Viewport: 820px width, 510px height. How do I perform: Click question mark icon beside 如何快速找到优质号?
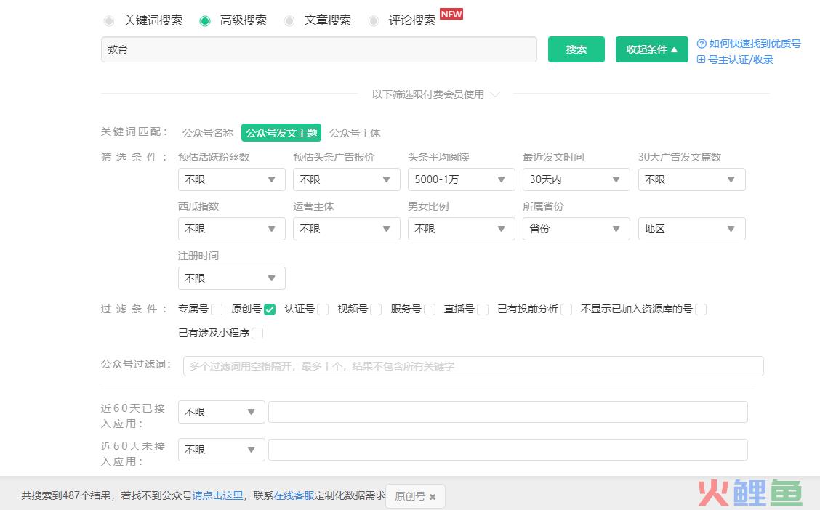[x=702, y=44]
